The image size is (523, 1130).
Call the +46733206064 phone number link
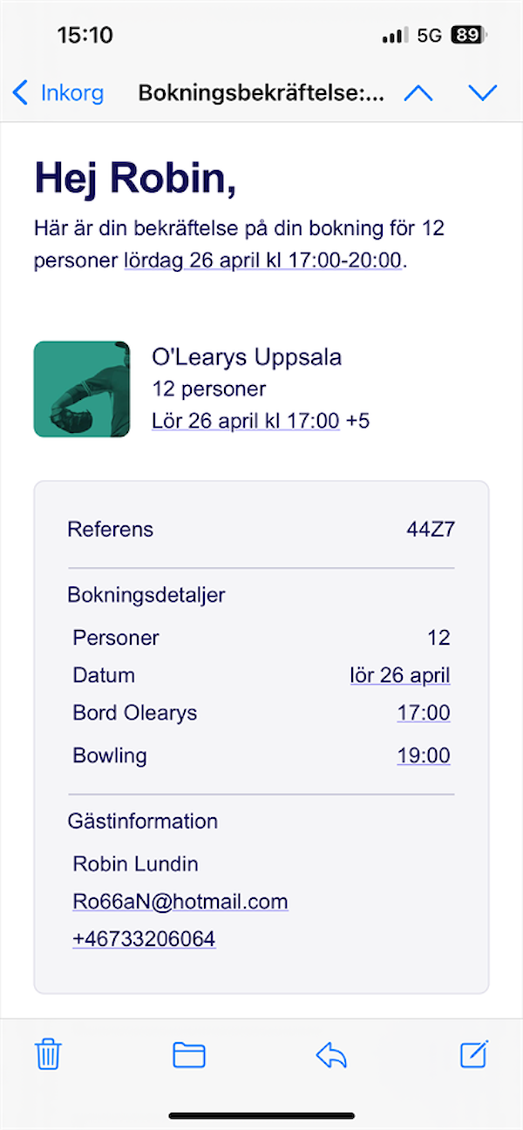(x=144, y=939)
